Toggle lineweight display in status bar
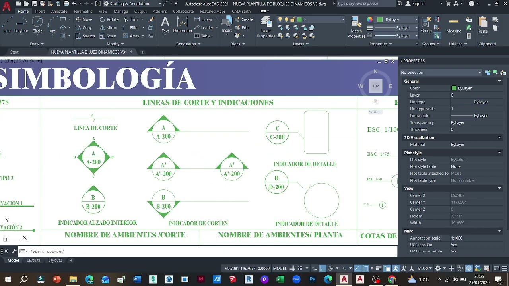509x286 pixels. tap(379, 268)
